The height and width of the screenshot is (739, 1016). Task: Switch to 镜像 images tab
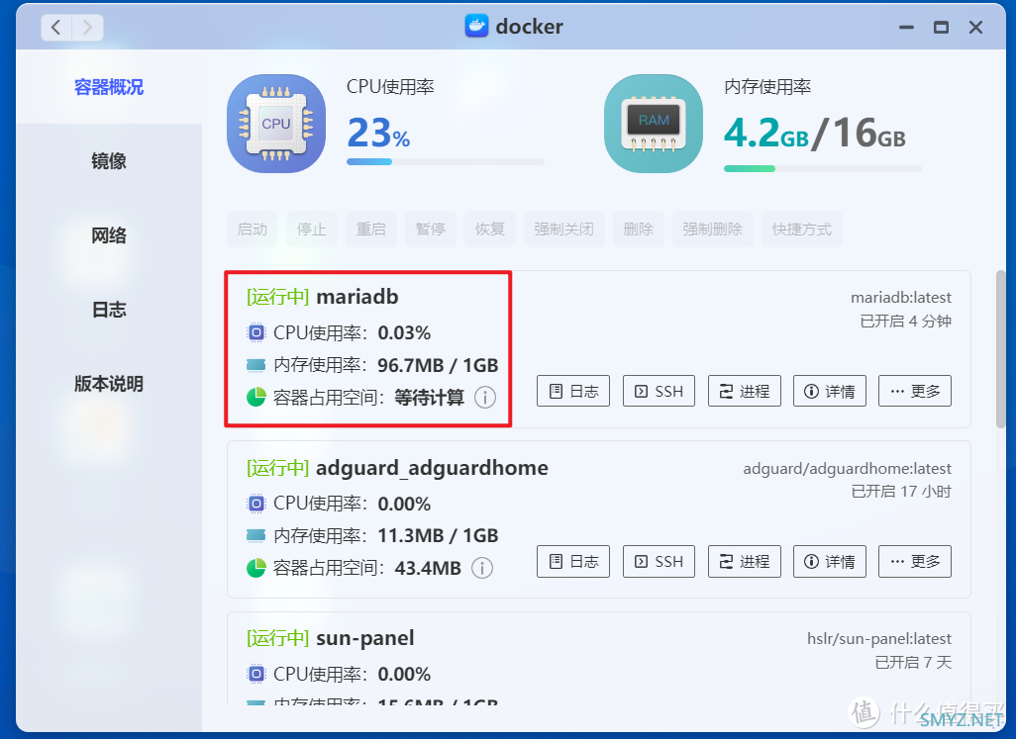click(x=109, y=161)
